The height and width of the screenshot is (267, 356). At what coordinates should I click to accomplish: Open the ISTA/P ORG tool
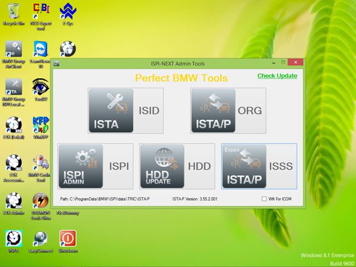(228, 110)
